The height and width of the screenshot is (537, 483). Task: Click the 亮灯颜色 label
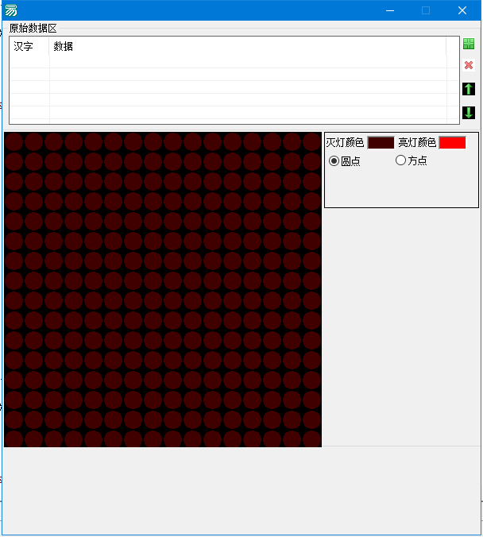[417, 142]
